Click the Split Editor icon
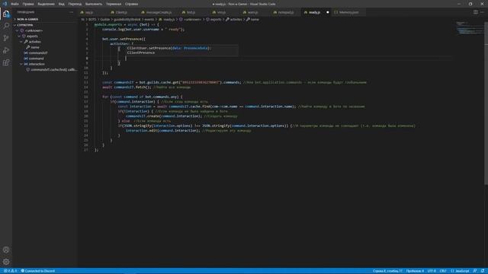Viewport: 488px width, 274px height. [476, 12]
